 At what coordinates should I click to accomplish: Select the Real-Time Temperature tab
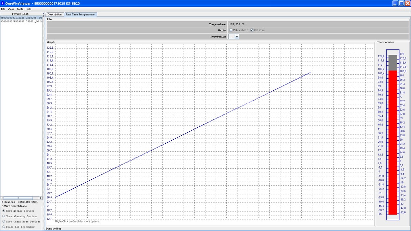(80, 14)
